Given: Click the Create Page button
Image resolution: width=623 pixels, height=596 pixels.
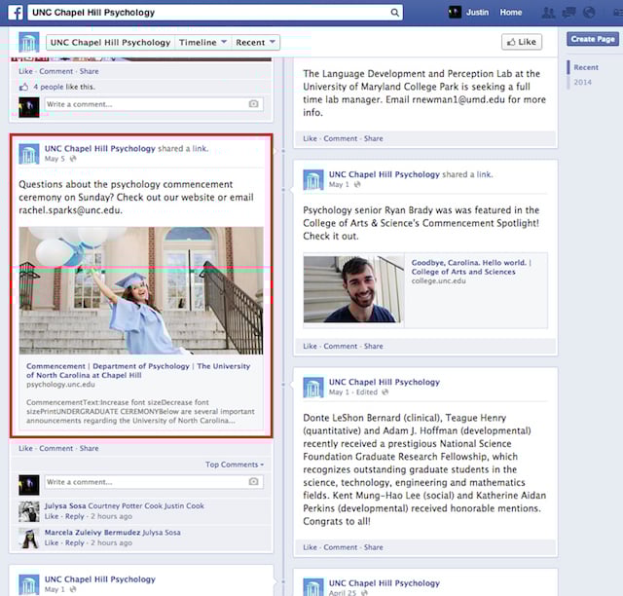Looking at the screenshot, I should 593,39.
